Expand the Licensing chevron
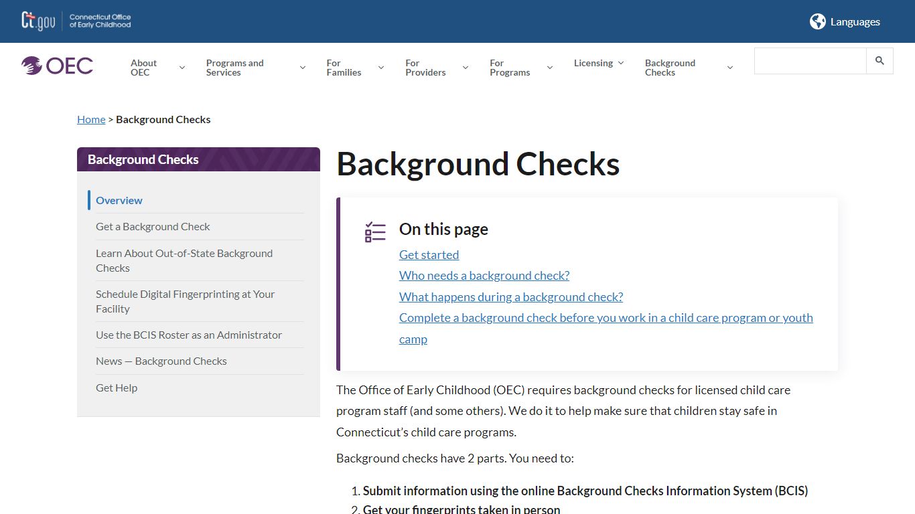The image size is (915, 514). pos(620,63)
